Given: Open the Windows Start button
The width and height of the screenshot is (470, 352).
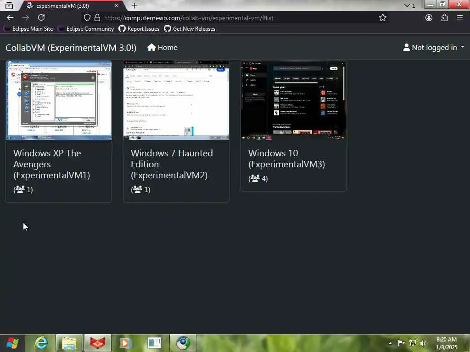Looking at the screenshot, I should [12, 343].
